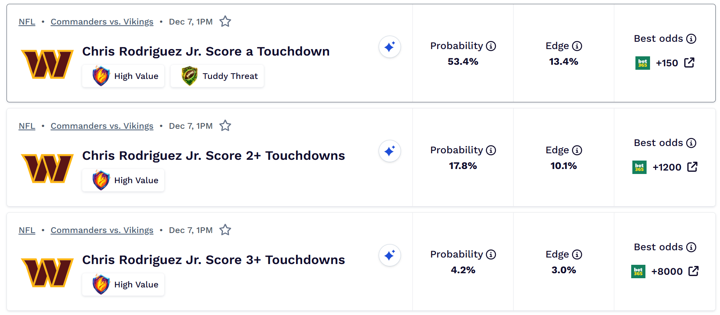Open NFL link in first card
Screen dimensions: 720x315
(x=27, y=22)
